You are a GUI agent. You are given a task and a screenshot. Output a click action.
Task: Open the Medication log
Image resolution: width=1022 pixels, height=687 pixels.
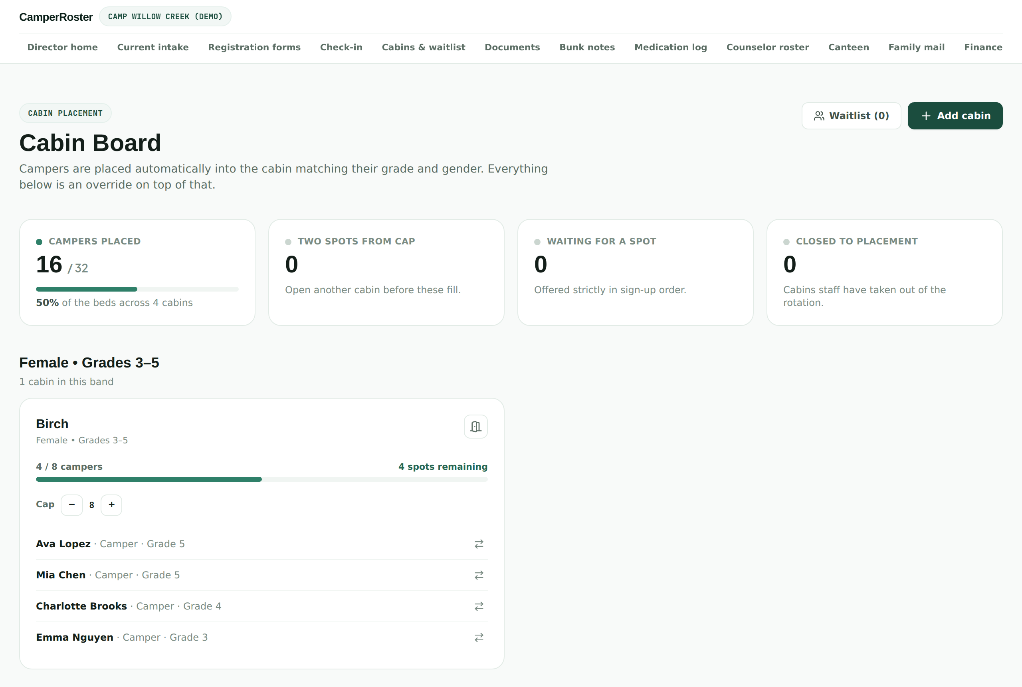point(670,47)
